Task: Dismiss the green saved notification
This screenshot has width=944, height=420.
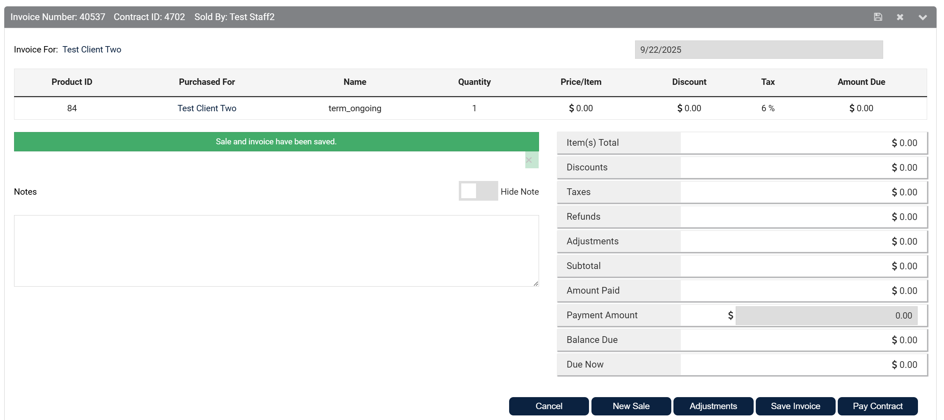Action: click(x=529, y=160)
